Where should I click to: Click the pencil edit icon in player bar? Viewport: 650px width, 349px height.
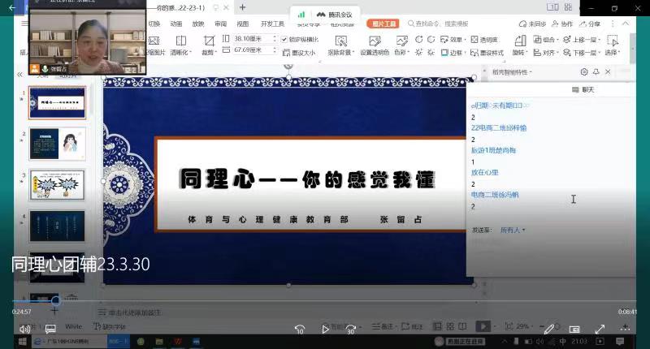pos(549,329)
